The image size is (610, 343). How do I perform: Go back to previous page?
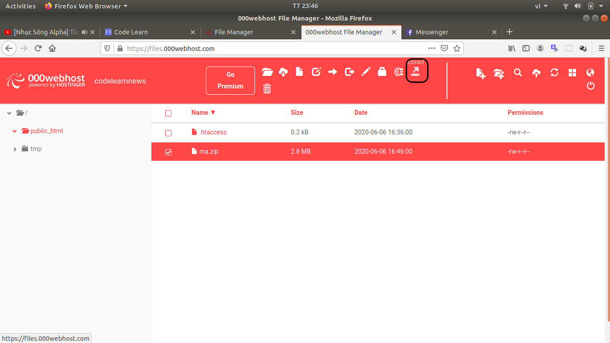(x=9, y=48)
